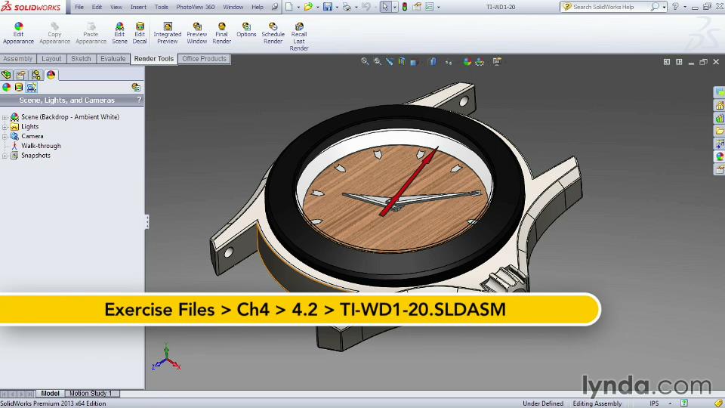
Task: Click the IPS unit system in status bar
Action: 654,403
